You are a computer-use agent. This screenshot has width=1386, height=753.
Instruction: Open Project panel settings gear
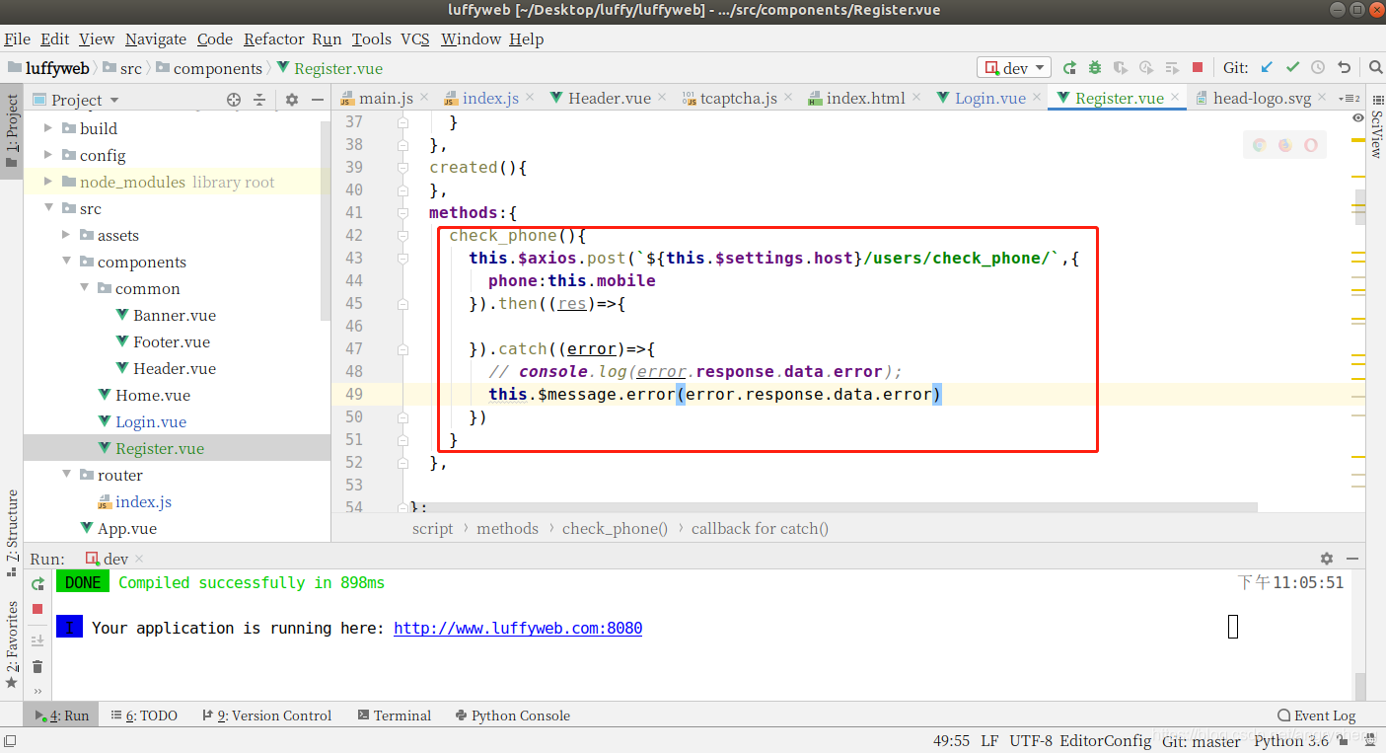[292, 100]
